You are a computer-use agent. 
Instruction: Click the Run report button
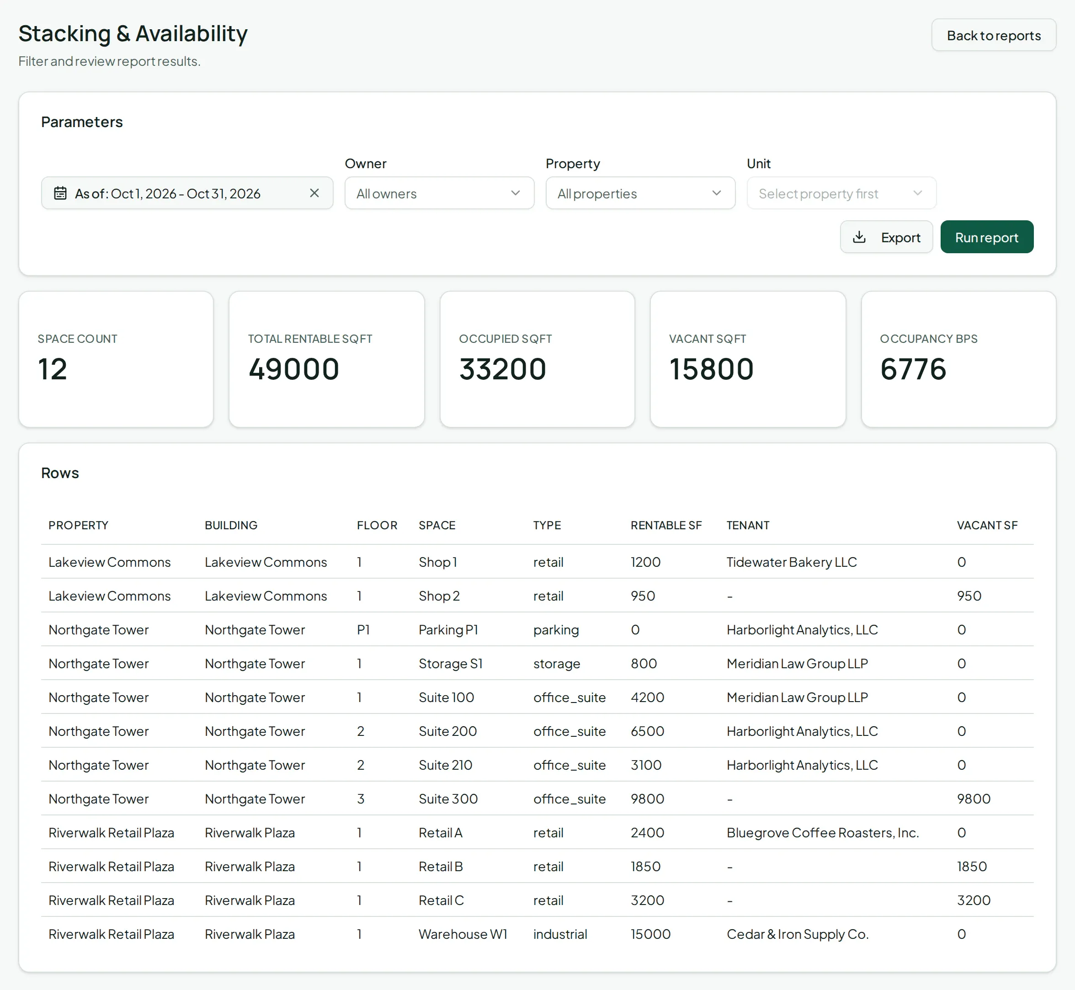pos(987,237)
